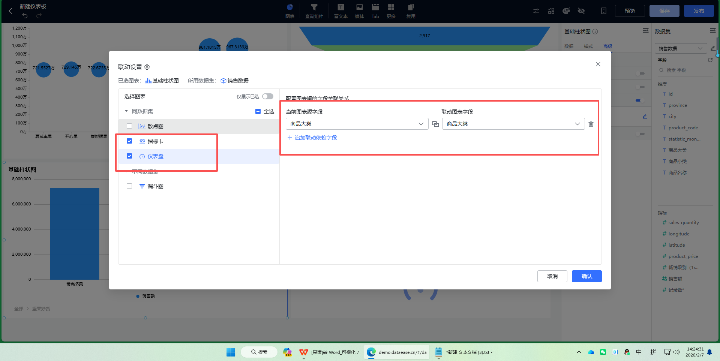Enable the 仅展示已选 toggle

pyautogui.click(x=267, y=96)
